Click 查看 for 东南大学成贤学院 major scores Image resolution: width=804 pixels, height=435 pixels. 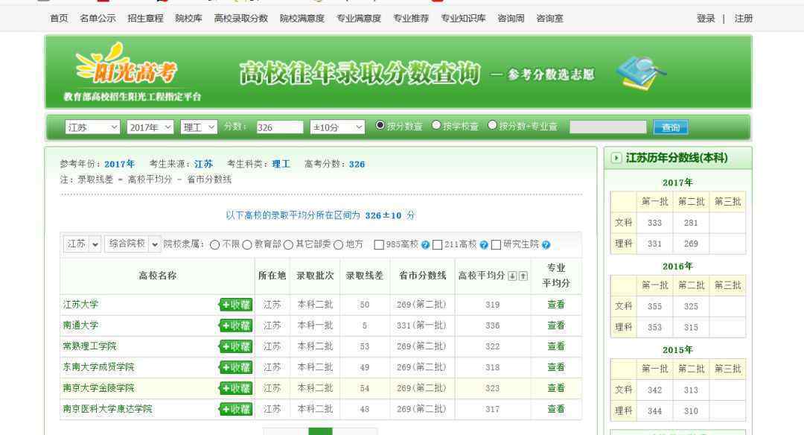tap(556, 367)
